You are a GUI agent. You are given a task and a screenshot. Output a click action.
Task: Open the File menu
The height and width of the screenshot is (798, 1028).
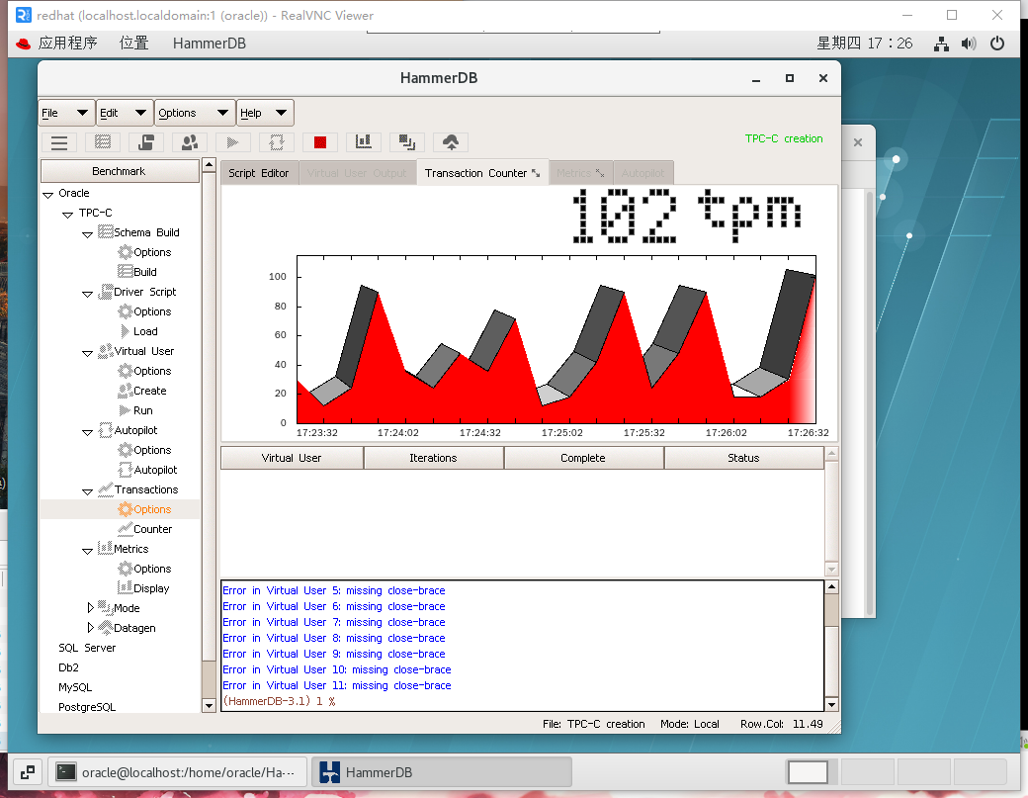click(x=64, y=113)
